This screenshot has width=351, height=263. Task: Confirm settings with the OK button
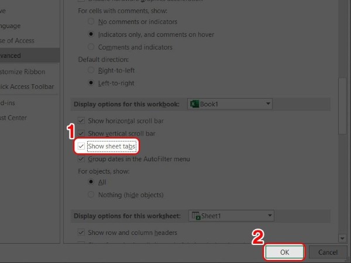[284, 252]
